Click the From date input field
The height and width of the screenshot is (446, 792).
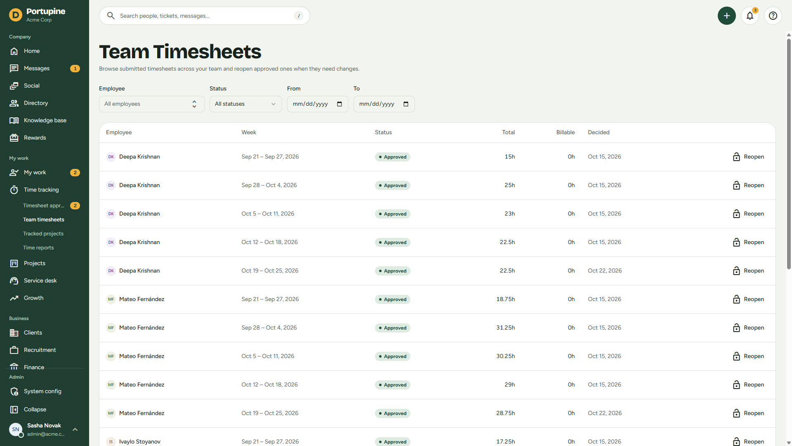(318, 104)
